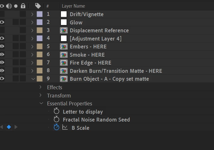Select the Darken Burn/Transition Matte layer
This screenshot has width=214, height=150.
(116, 71)
